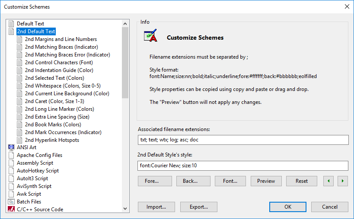Click icon beside 2nd Hyperlink Hotspots
The width and height of the screenshot is (354, 219).
tap(19, 140)
